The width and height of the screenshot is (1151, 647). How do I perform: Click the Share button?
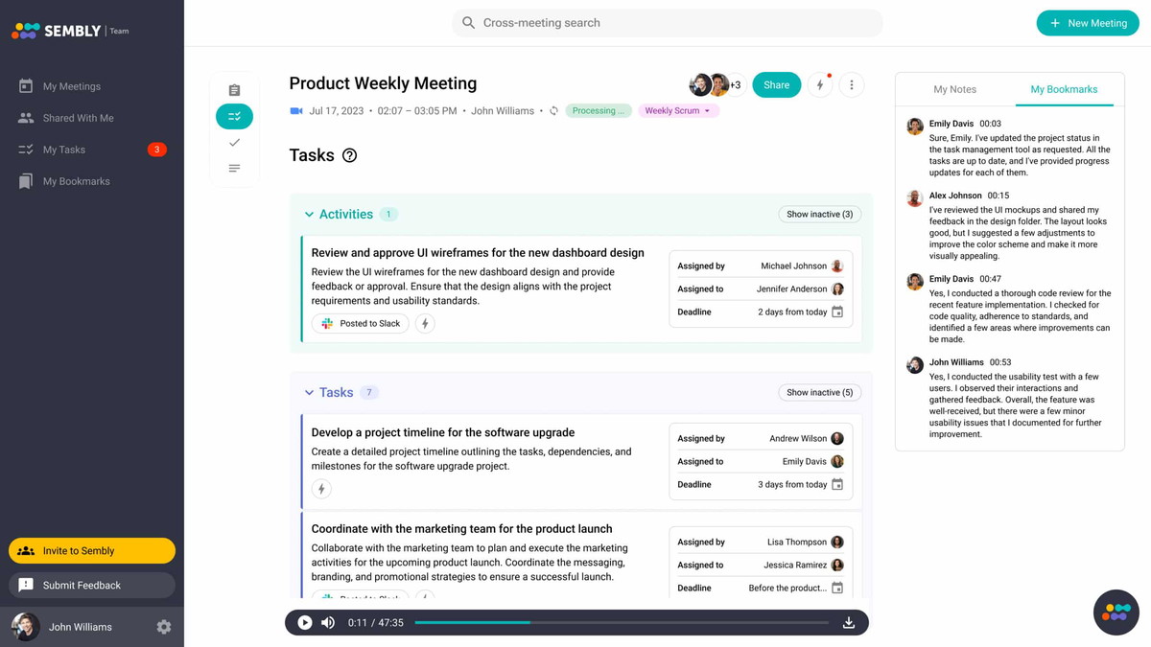[776, 85]
